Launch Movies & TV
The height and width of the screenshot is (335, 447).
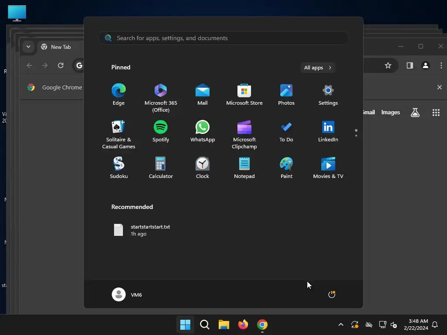[x=328, y=168]
